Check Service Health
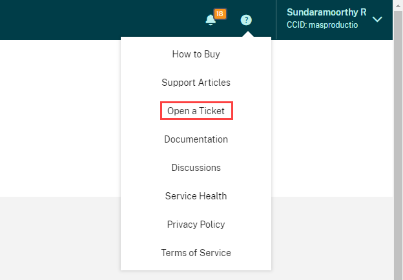This screenshot has height=280, width=403. [196, 196]
